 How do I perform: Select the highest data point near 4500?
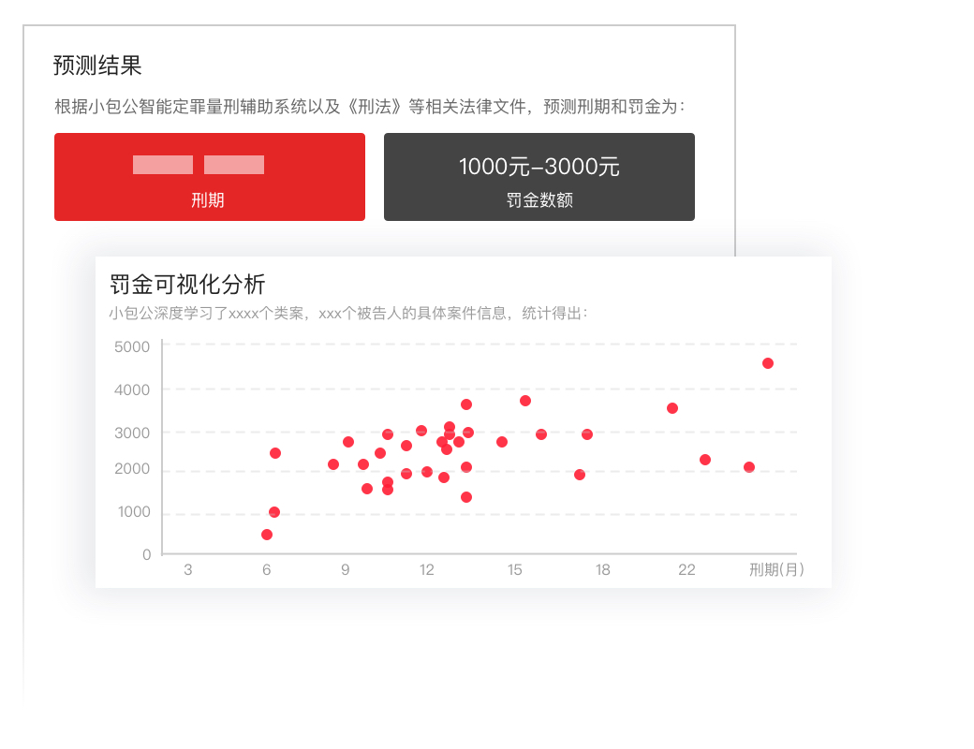tap(768, 363)
